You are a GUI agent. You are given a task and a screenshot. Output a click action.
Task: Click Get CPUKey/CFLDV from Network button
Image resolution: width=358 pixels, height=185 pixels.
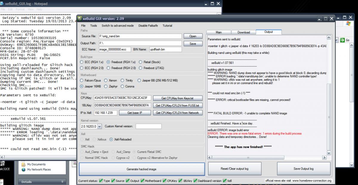click(x=177, y=113)
